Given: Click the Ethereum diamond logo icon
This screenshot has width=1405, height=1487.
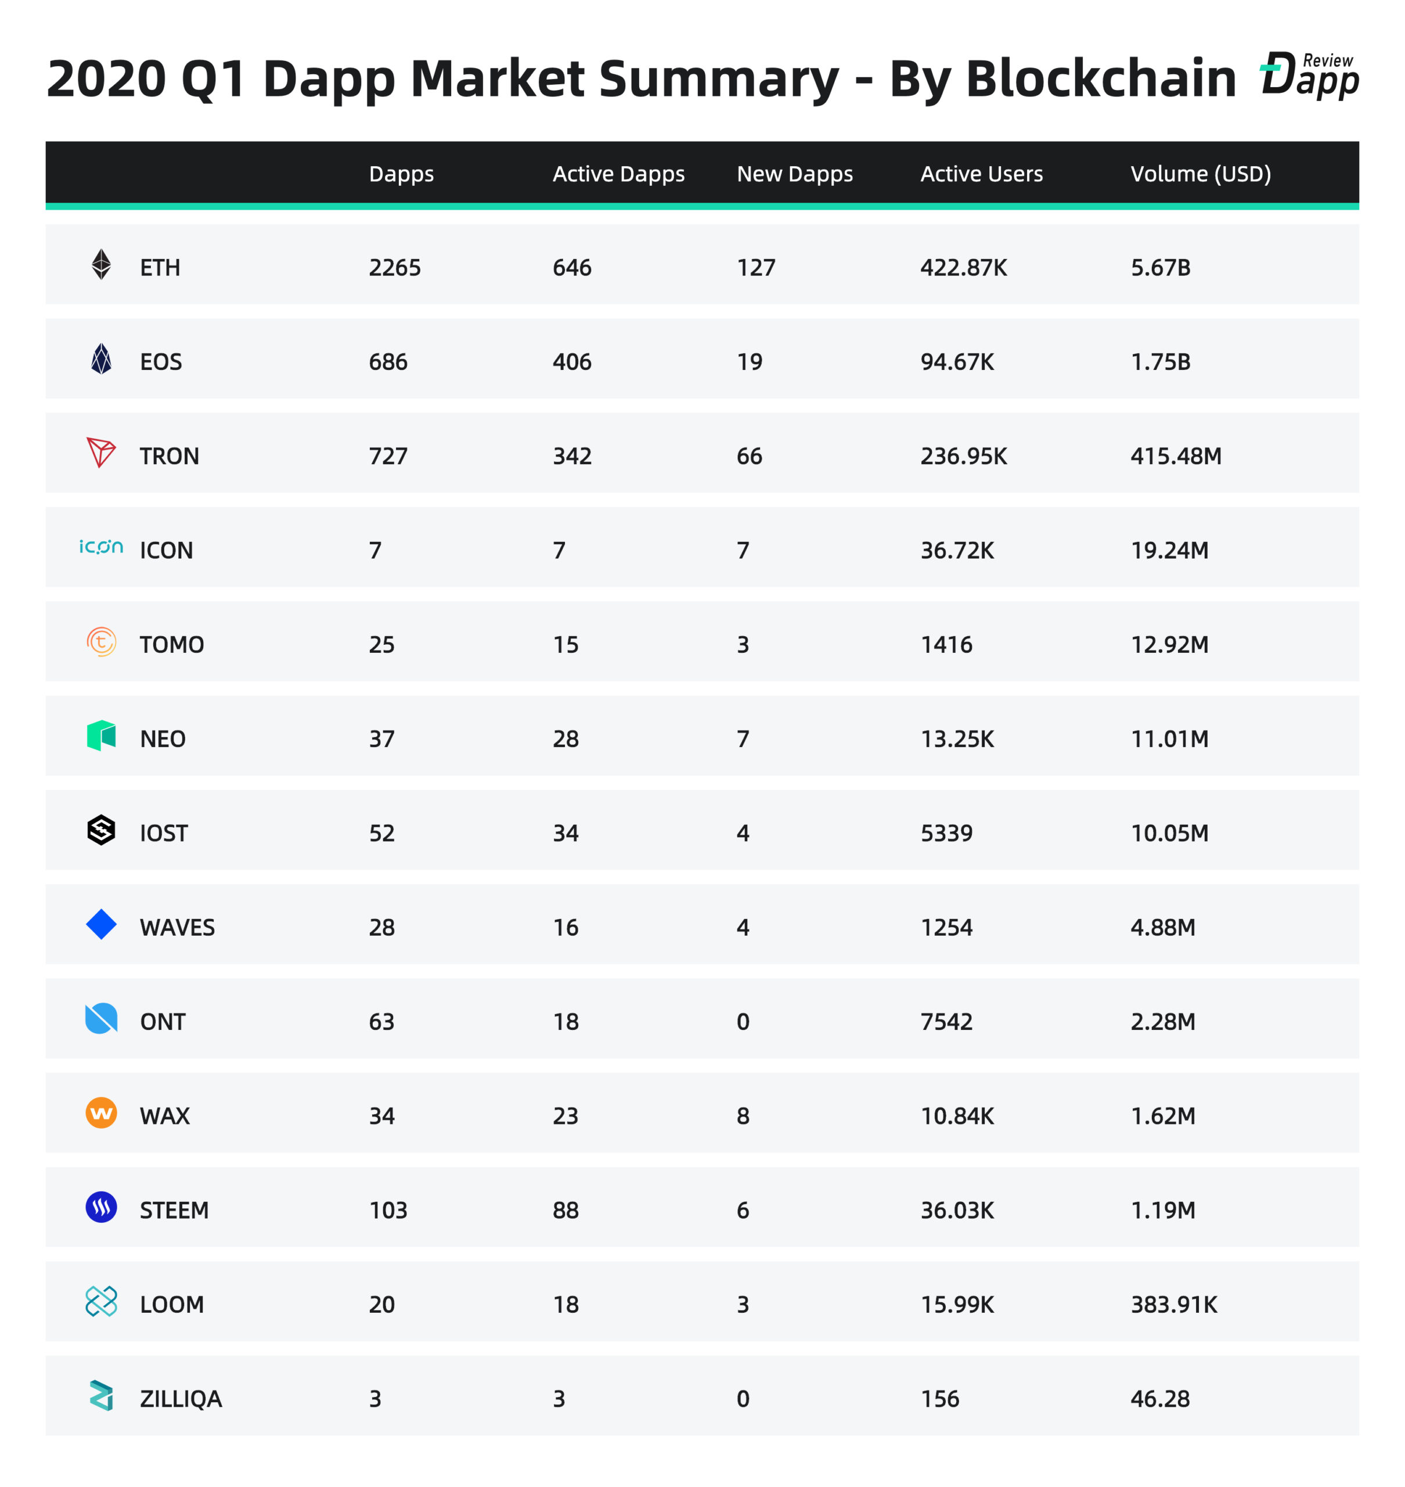Looking at the screenshot, I should point(101,264).
